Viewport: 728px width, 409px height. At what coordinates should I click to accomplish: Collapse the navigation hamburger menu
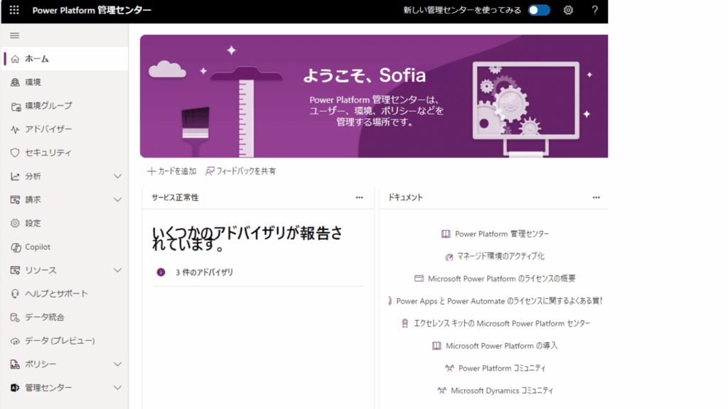coord(14,36)
